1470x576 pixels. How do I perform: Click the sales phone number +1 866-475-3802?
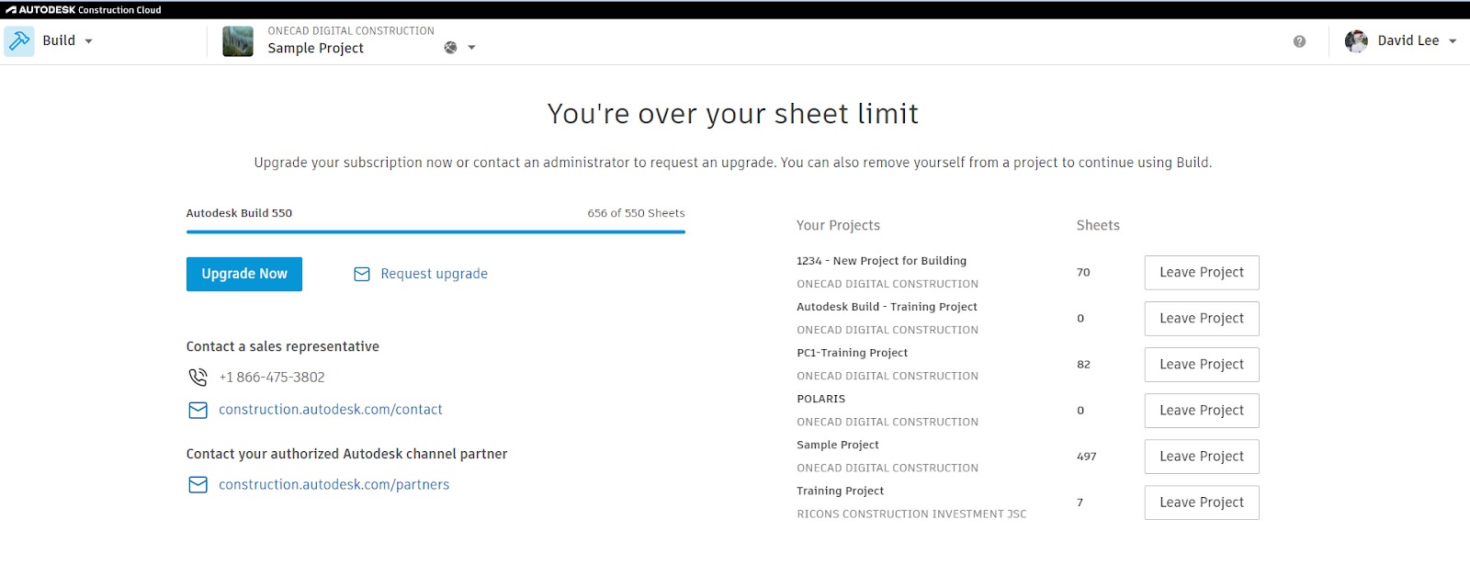pyautogui.click(x=272, y=378)
